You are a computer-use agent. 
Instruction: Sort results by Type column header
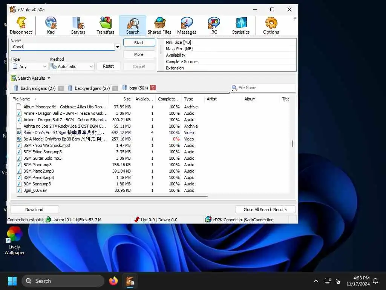[x=193, y=99]
